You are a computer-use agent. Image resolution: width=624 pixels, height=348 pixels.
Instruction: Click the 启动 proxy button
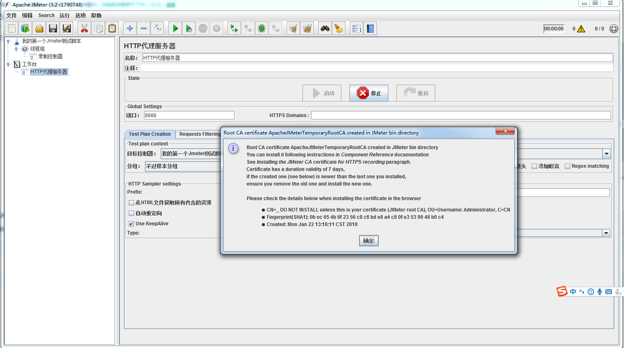point(322,93)
